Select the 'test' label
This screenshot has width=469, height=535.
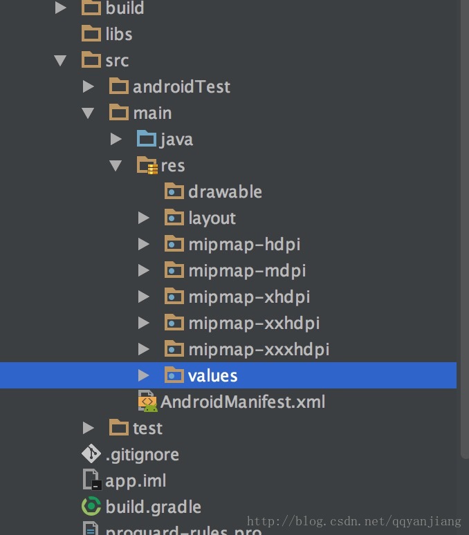point(147,428)
